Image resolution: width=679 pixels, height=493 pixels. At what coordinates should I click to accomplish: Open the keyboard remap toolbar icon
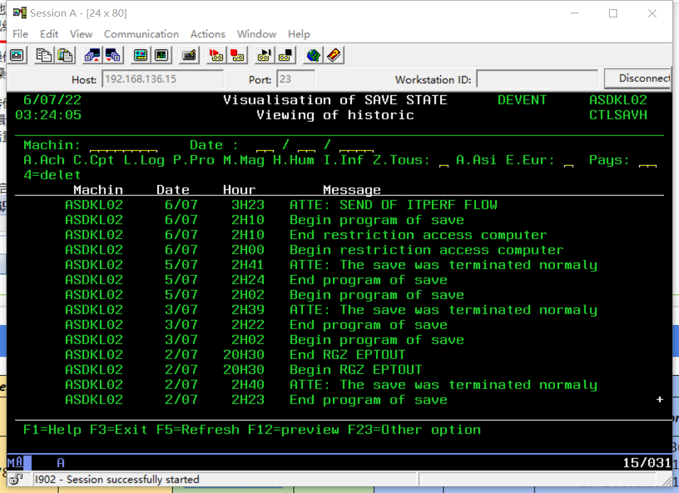[x=189, y=55]
